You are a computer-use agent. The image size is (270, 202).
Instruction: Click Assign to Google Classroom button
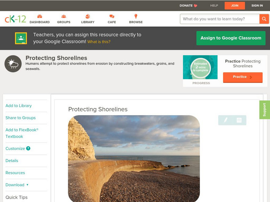pos(231,38)
